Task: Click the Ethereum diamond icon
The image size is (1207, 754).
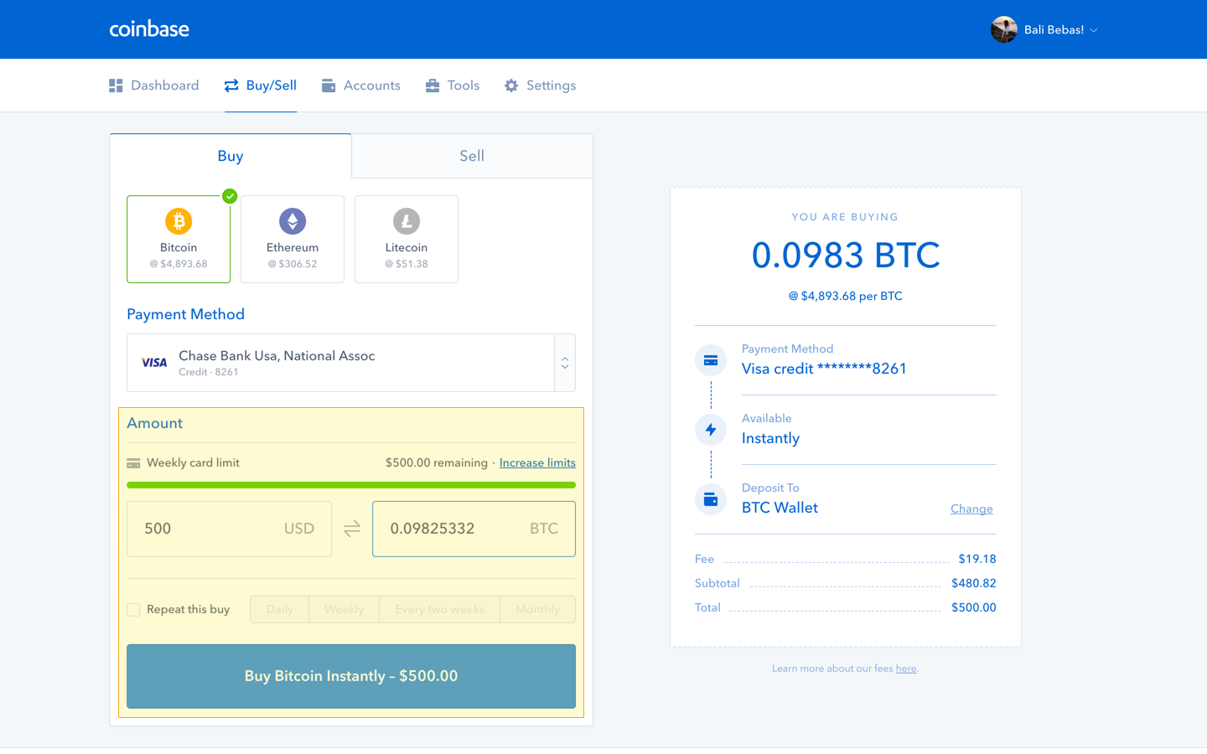Action: coord(293,221)
